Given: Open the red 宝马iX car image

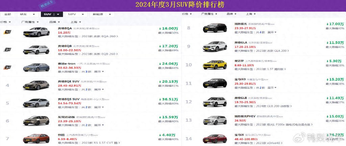Looking at the screenshot, I should [x=215, y=139].
